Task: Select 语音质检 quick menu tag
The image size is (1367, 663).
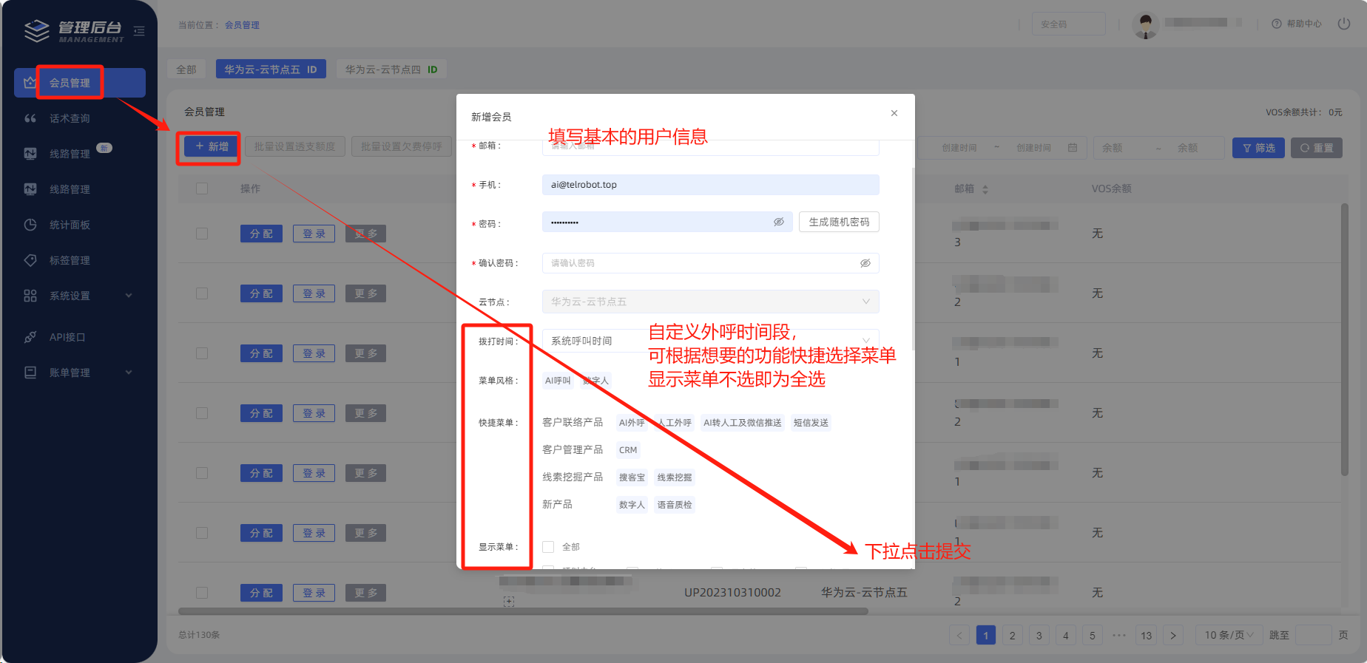Action: point(675,505)
